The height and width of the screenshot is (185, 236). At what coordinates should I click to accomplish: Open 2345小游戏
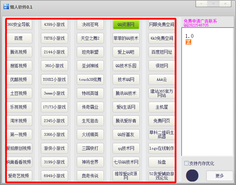click(x=54, y=121)
